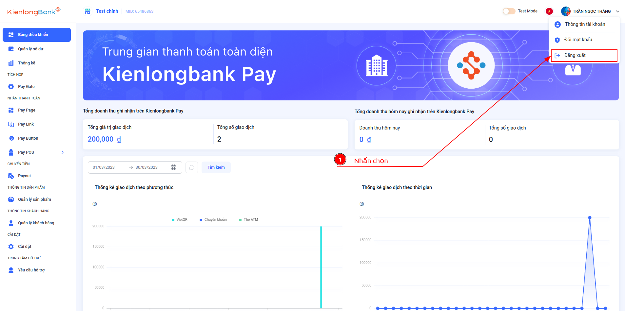Click the Payout coins icon
The image size is (625, 311).
(11, 176)
